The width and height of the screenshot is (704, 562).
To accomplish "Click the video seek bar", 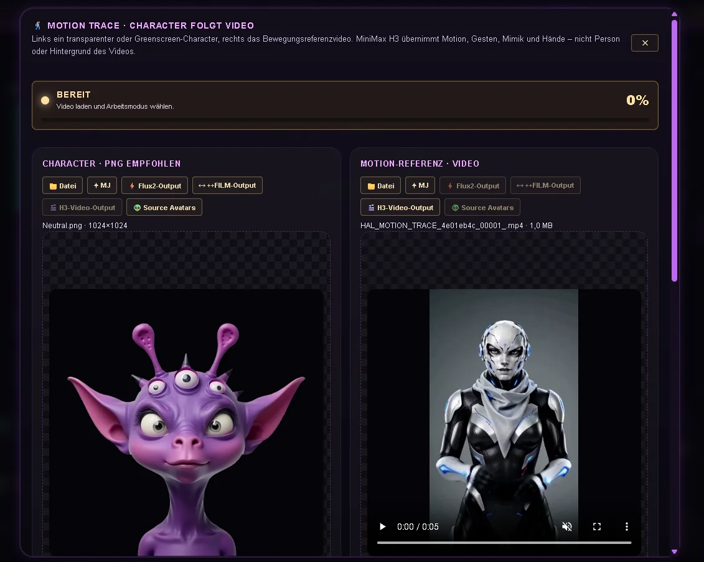I will [504, 543].
